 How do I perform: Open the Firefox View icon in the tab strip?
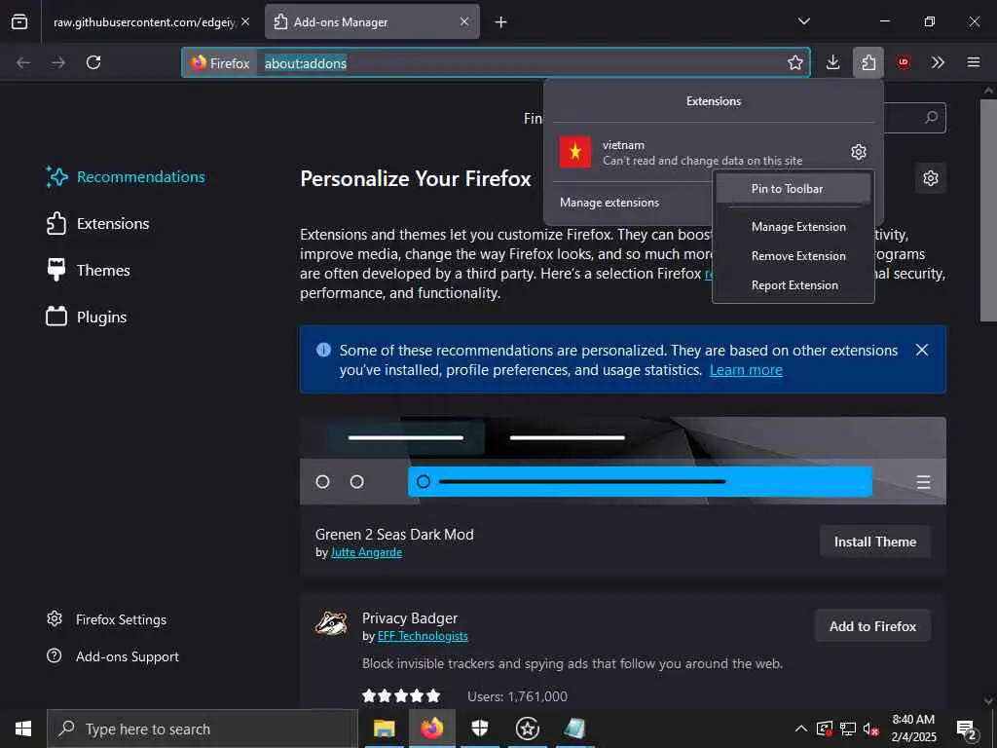(19, 21)
